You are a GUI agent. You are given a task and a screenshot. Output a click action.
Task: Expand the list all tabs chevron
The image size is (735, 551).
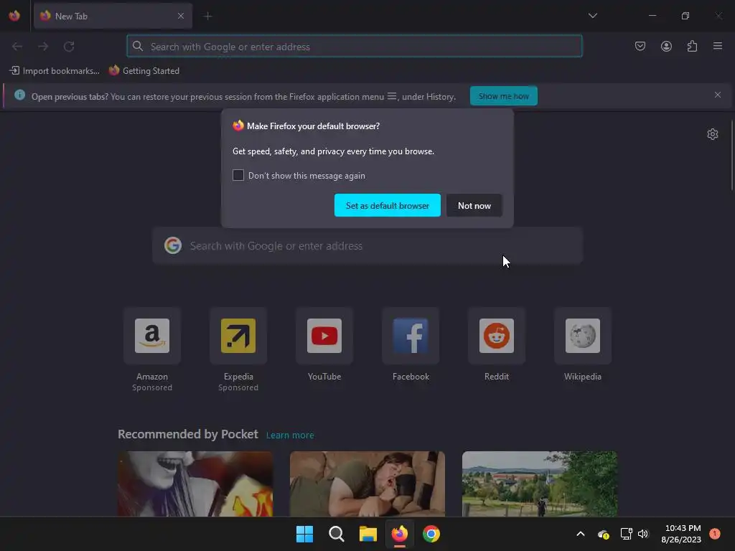pos(592,16)
